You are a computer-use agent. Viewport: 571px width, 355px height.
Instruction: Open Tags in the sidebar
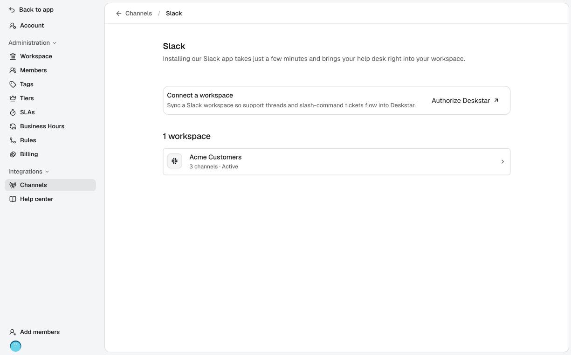(x=50, y=84)
